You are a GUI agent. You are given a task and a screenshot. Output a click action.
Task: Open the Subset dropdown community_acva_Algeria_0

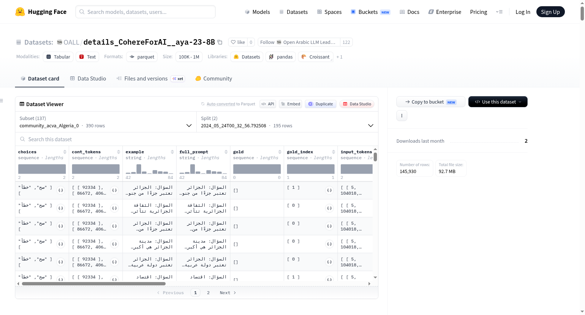(106, 122)
